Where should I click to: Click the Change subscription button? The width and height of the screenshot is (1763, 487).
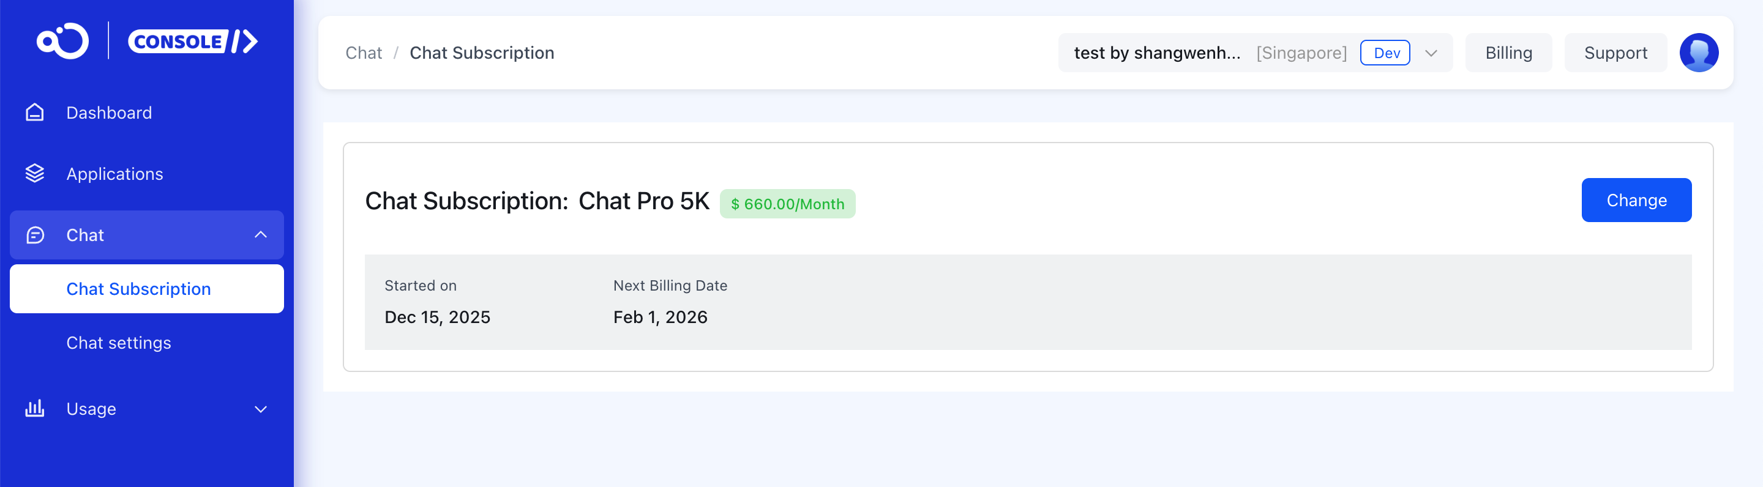click(x=1636, y=199)
